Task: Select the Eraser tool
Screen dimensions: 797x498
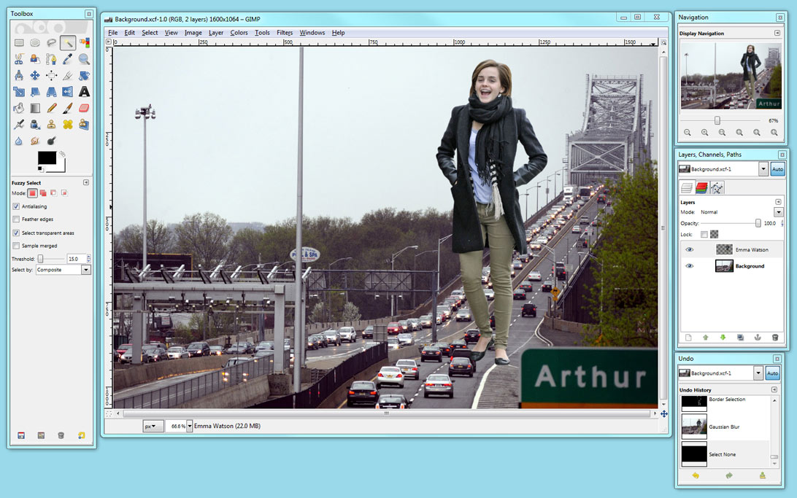Action: (84, 107)
